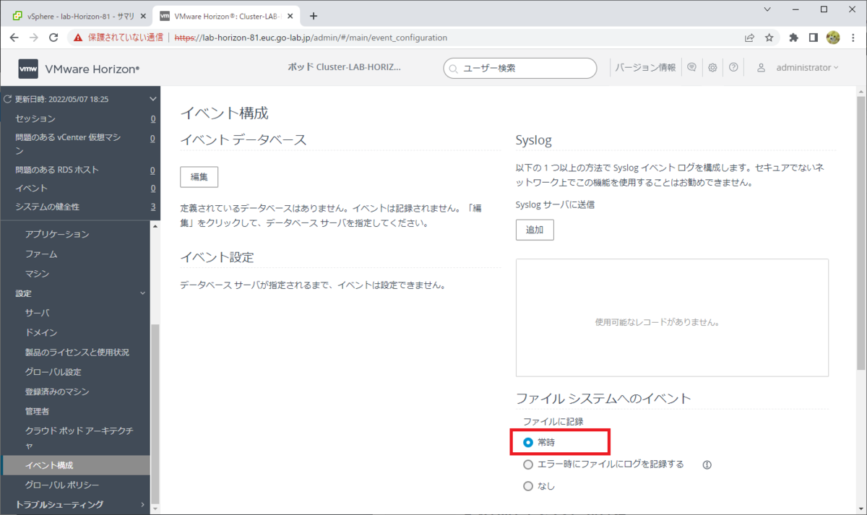Click the セッション count link

point(153,118)
